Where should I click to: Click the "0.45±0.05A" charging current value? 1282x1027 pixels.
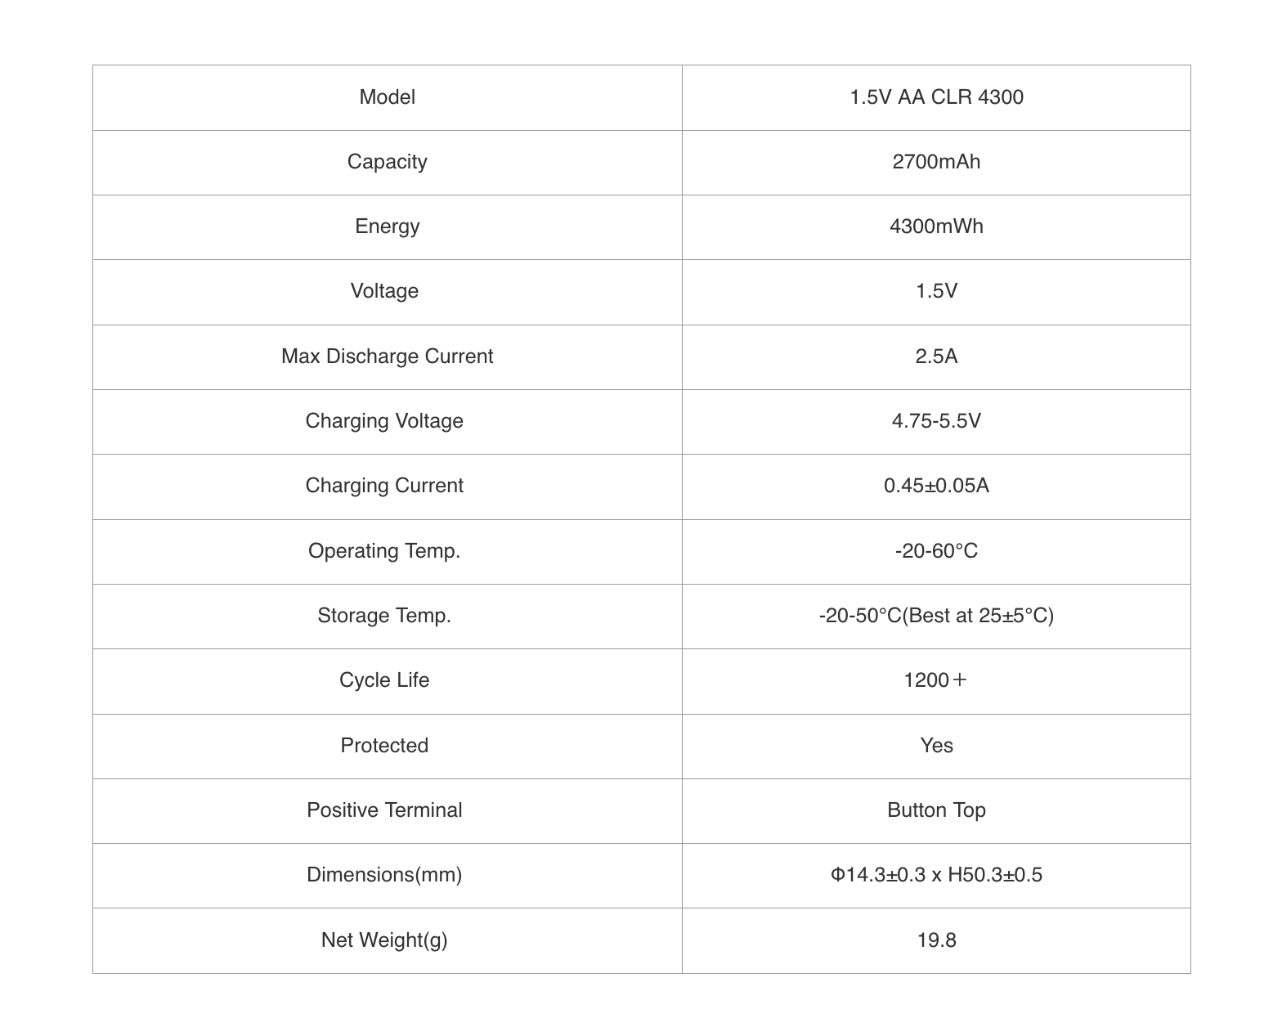[x=936, y=486]
